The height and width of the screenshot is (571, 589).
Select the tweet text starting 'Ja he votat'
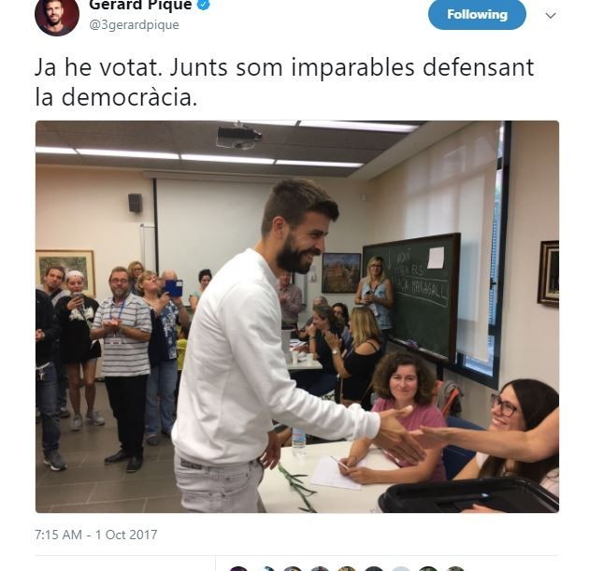[284, 82]
